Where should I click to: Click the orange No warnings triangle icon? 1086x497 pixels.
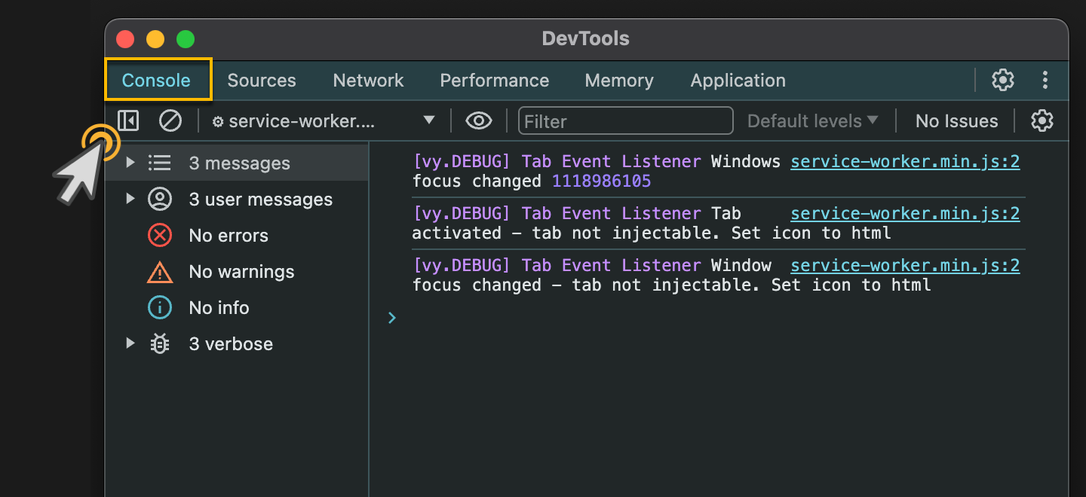(160, 271)
